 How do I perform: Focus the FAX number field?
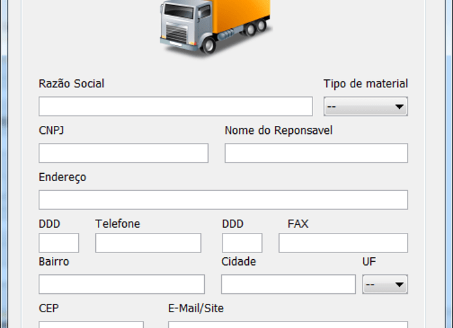343,243
